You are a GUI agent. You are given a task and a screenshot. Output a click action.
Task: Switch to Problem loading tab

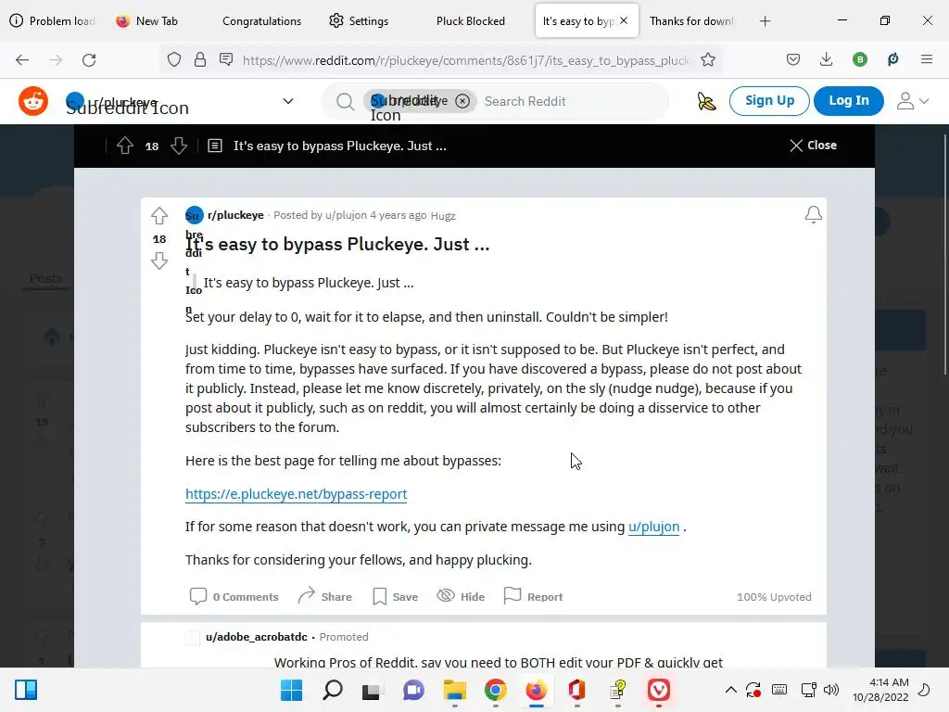pos(53,21)
